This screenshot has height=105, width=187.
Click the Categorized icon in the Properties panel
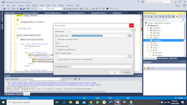(145, 68)
